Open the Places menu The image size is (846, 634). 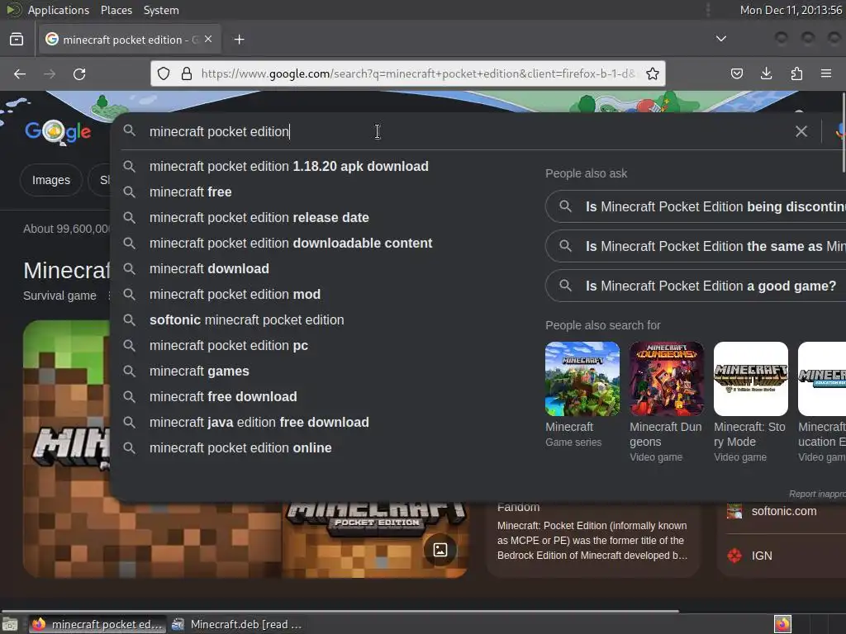(x=116, y=10)
